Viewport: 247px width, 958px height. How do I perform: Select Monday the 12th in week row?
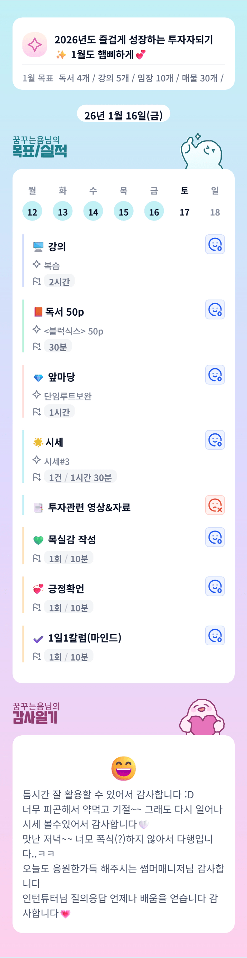(32, 212)
